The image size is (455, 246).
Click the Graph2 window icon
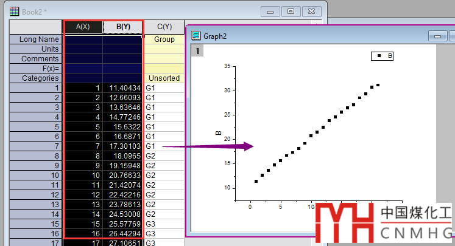197,36
